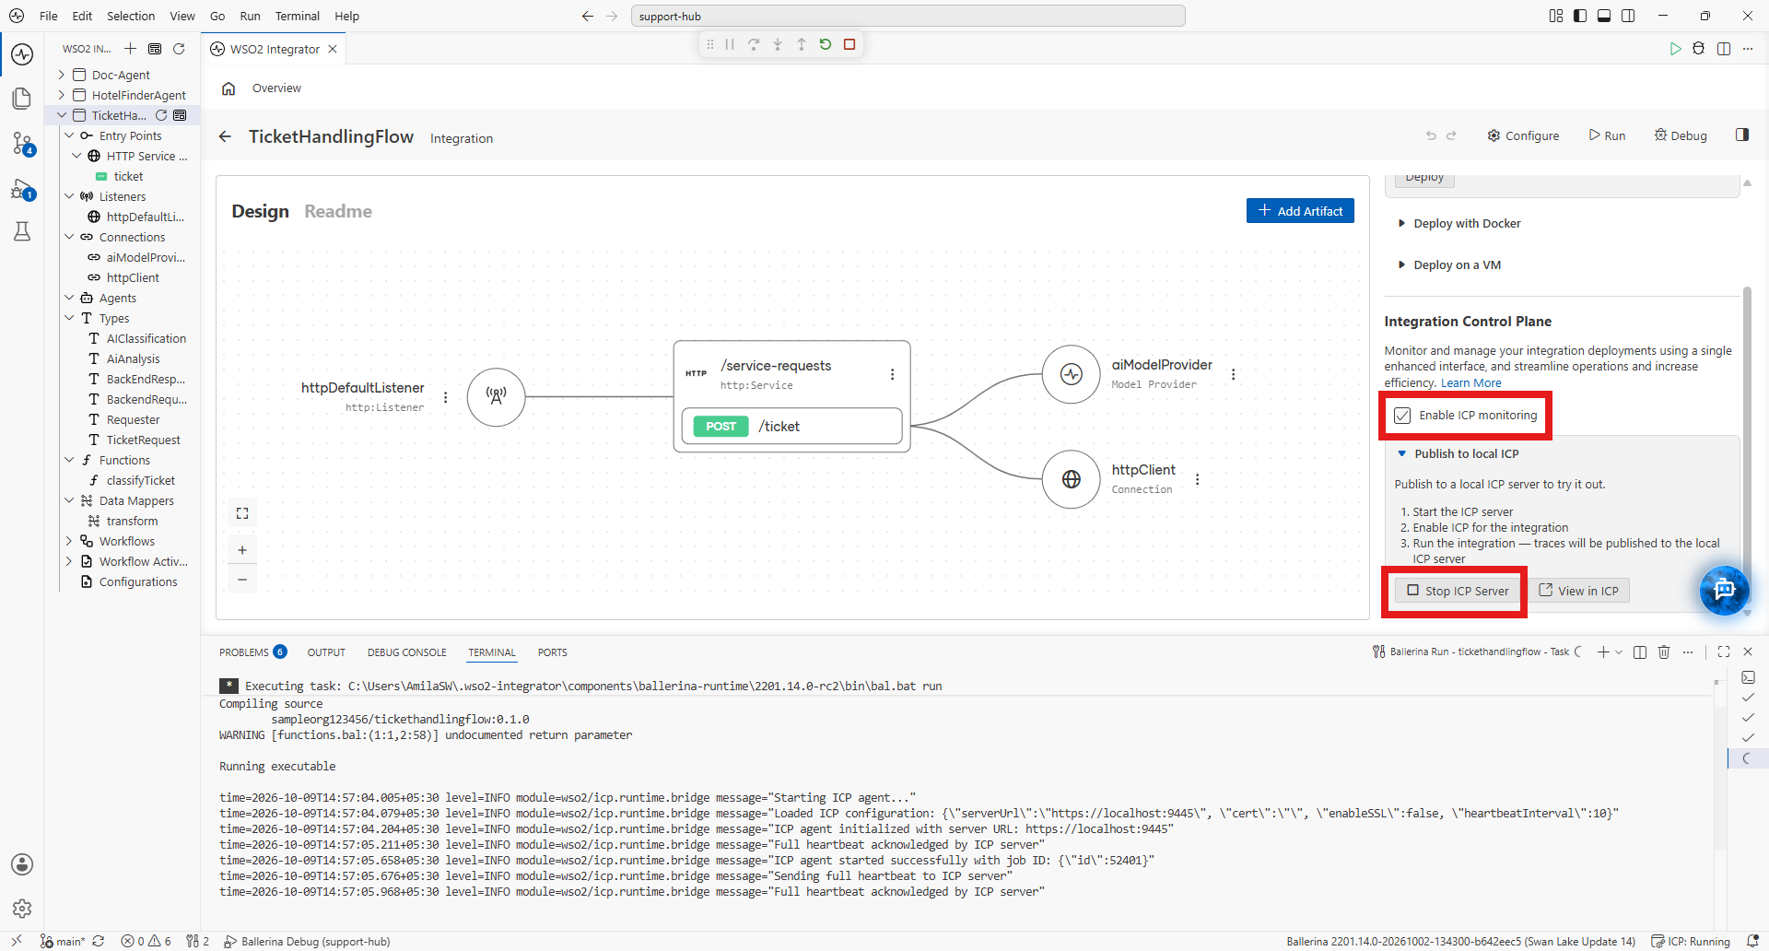Expand Deploy on a VM section
This screenshot has height=951, width=1769.
tap(1457, 265)
